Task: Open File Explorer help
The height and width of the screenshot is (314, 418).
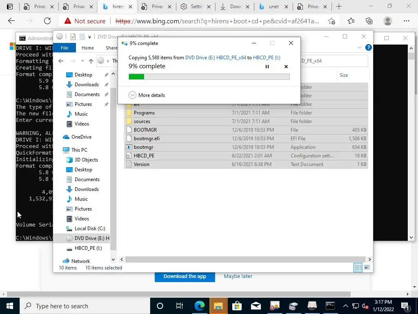Action: click(x=369, y=47)
